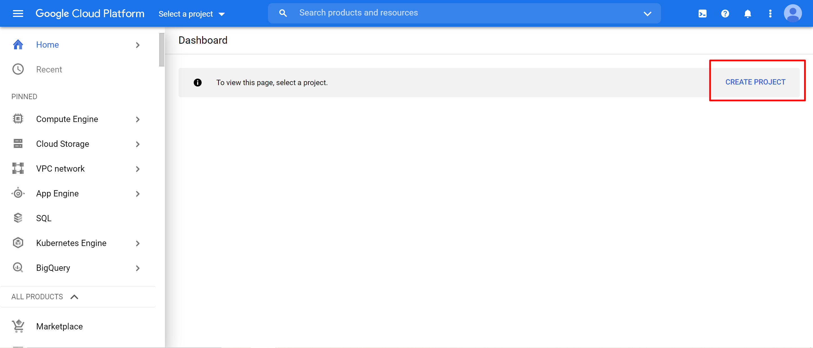Click the Marketplace cart icon

(x=18, y=326)
